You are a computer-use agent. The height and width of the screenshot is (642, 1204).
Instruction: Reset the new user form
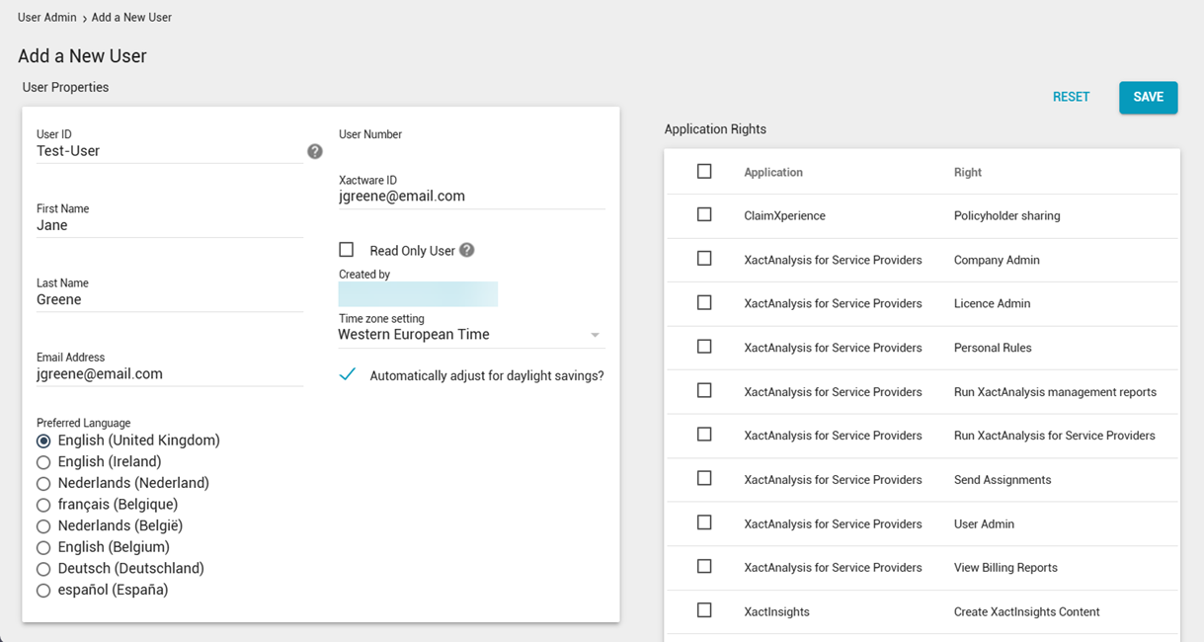coord(1071,97)
